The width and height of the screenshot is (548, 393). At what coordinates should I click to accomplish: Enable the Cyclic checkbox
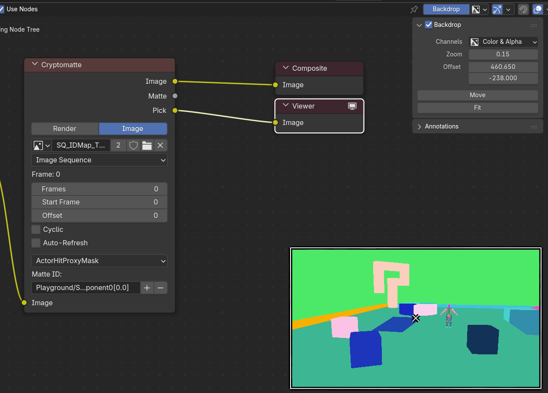[x=36, y=229]
